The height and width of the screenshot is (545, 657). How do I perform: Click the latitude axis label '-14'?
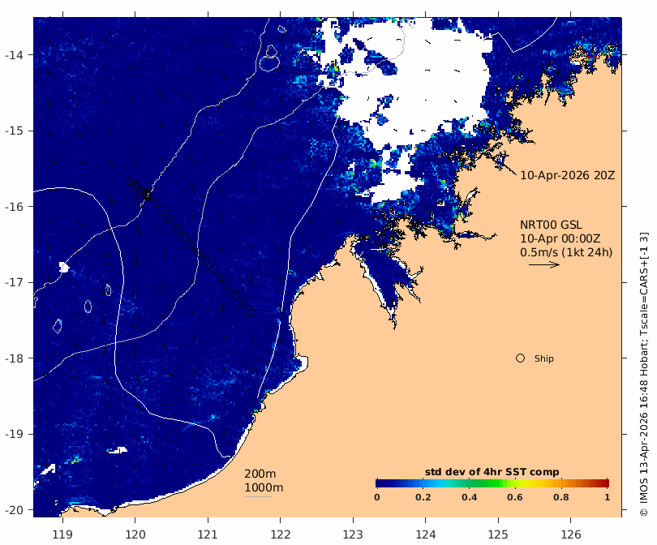(x=14, y=55)
